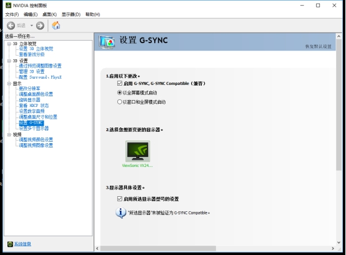Open 更改分辨率 page
Image resolution: width=346 pixels, height=255 pixels.
29,89
